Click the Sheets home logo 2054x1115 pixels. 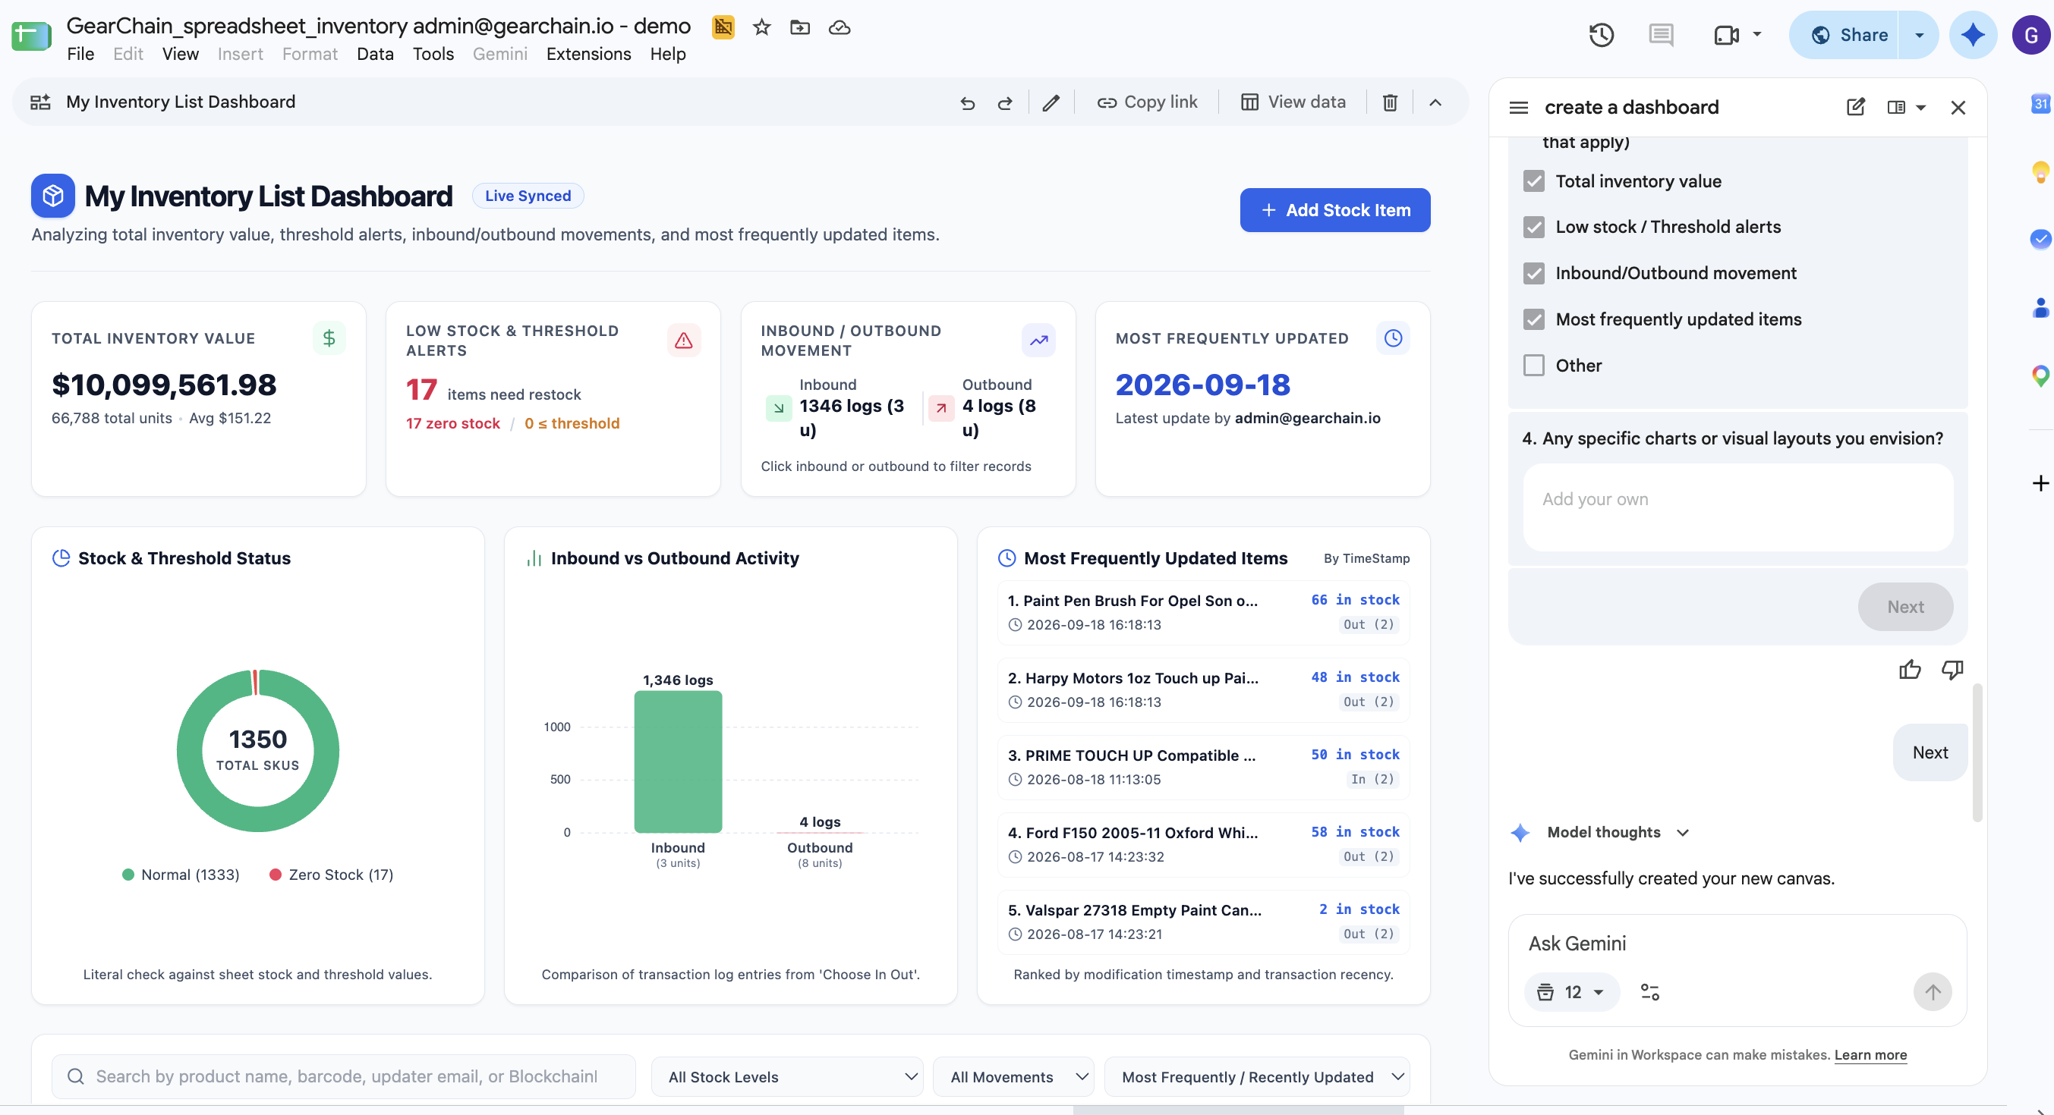coord(32,36)
